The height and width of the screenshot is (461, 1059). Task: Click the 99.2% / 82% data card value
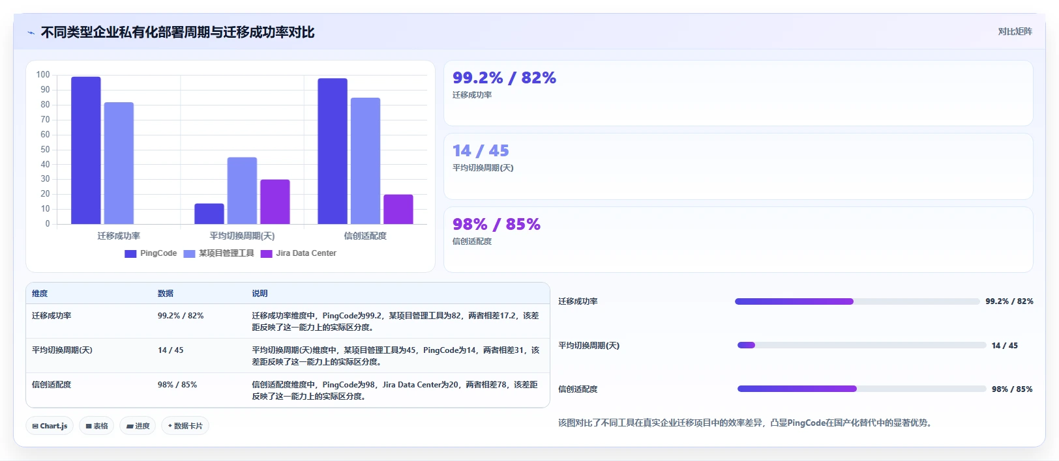[x=504, y=78]
